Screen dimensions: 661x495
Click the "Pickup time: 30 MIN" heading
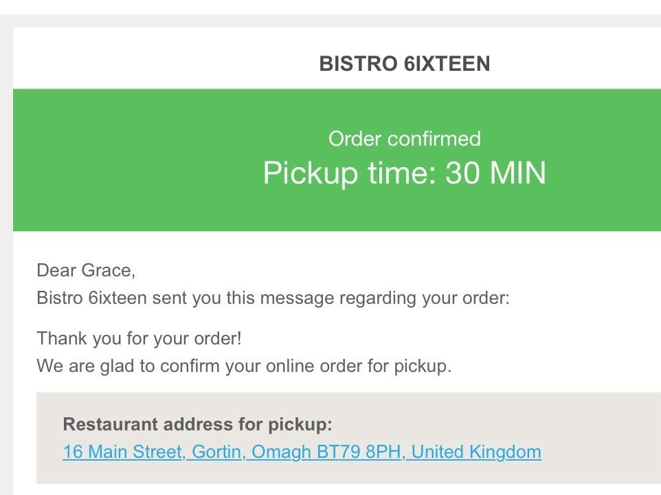tap(404, 173)
